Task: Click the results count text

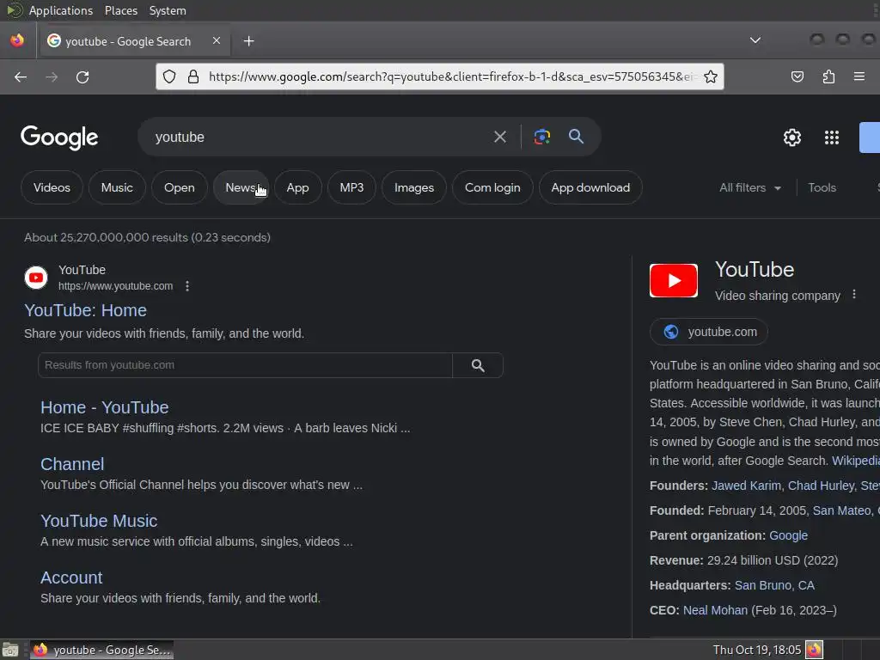Action: tap(147, 237)
